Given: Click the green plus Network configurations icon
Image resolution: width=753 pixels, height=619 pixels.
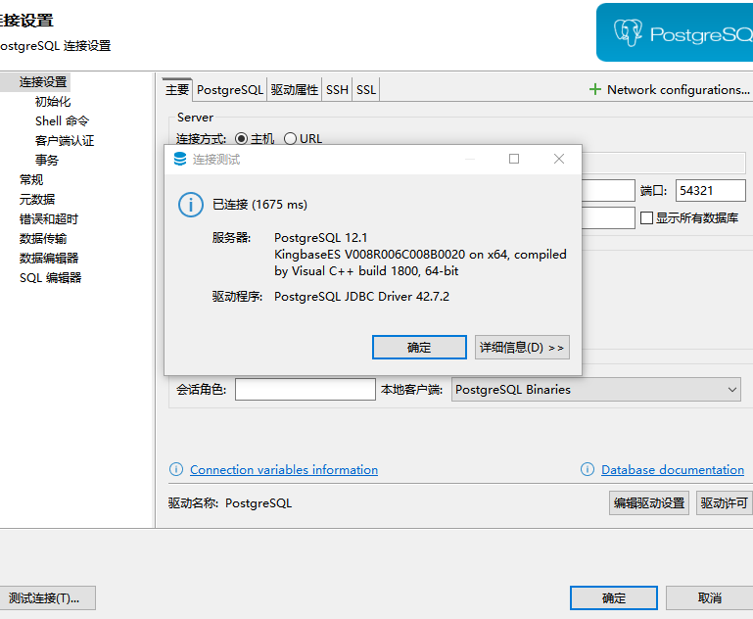Looking at the screenshot, I should pos(594,89).
